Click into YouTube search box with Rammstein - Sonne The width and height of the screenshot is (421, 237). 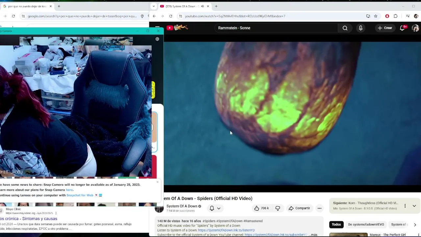[x=276, y=28]
